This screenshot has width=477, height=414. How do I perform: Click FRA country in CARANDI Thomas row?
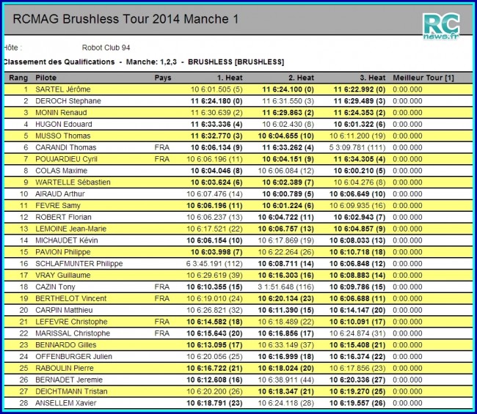pos(162,147)
